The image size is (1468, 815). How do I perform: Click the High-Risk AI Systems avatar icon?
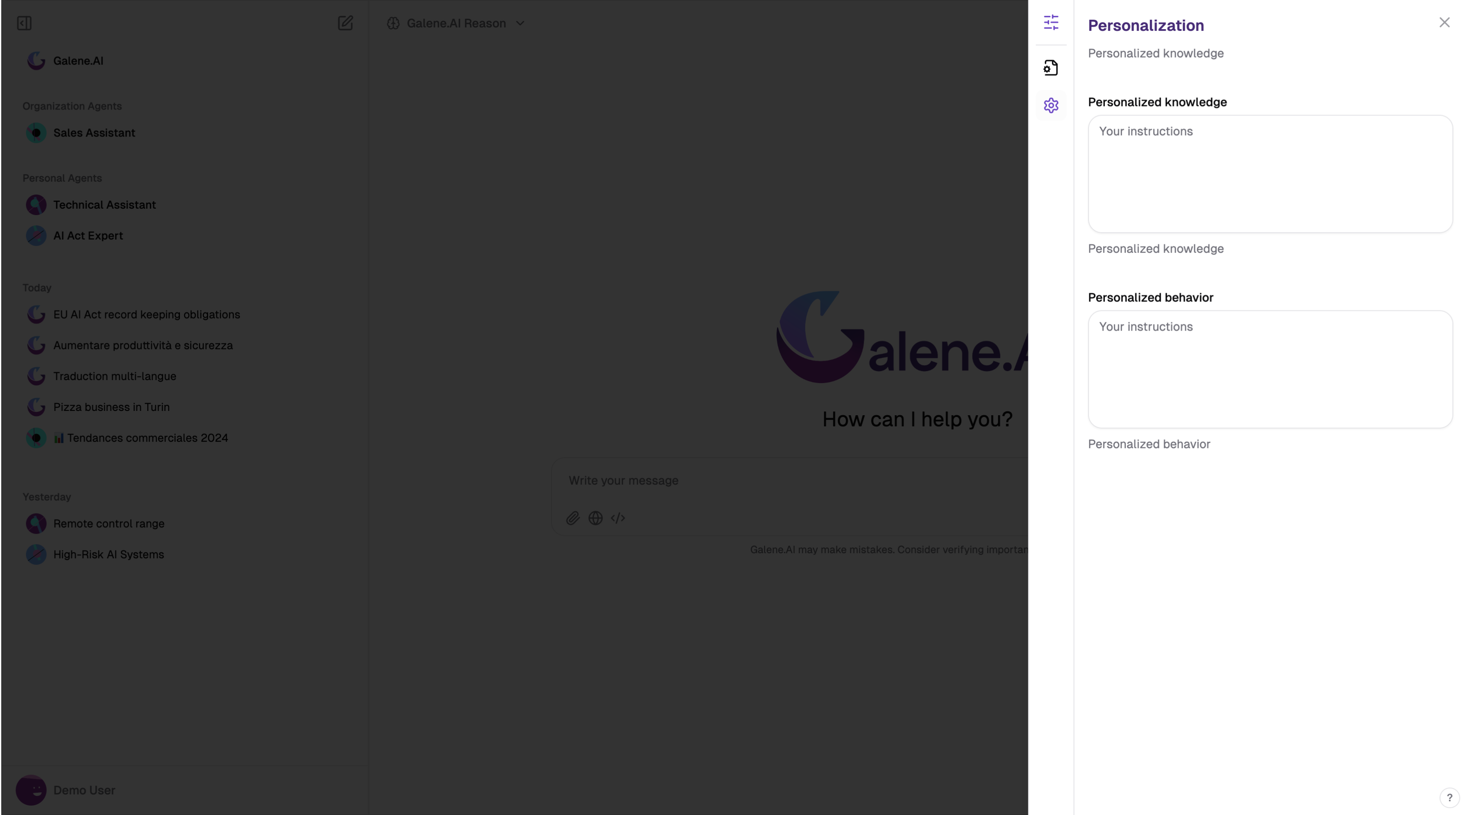click(x=36, y=554)
